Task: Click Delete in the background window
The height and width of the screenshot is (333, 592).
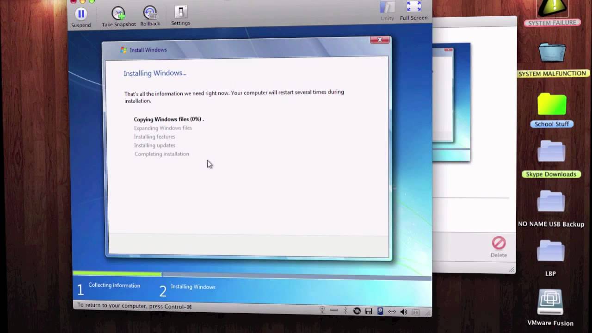Action: [499, 247]
